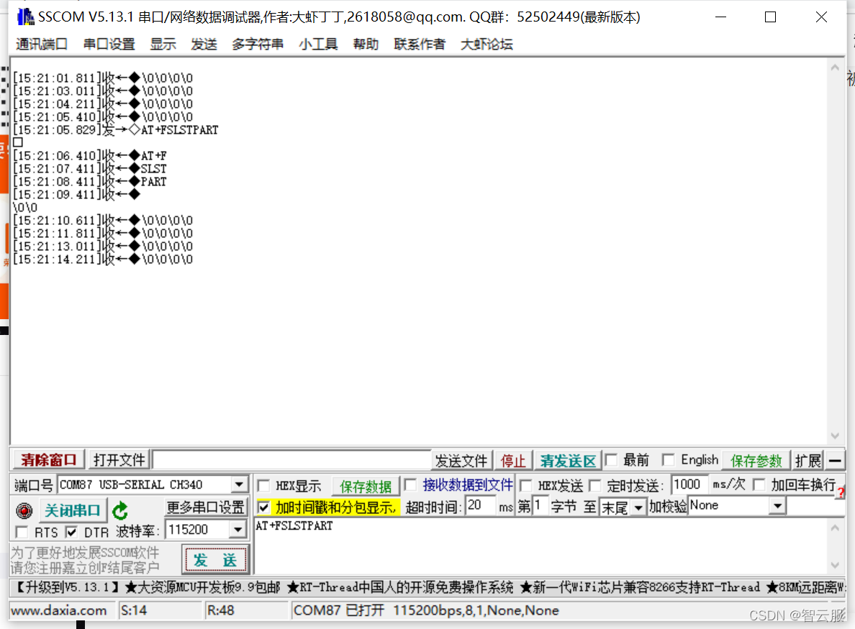
Task: Click the 打开文件 button
Action: [119, 460]
